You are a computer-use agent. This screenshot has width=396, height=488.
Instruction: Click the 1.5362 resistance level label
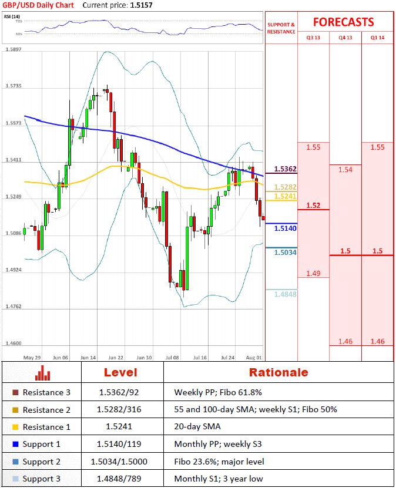(x=285, y=169)
